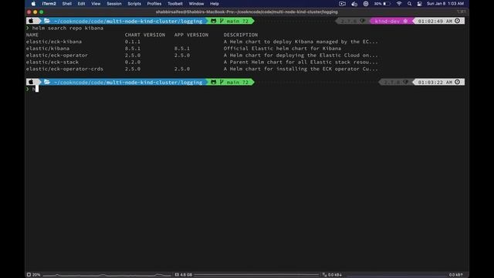Image resolution: width=494 pixels, height=278 pixels.
Task: Click the elastic/eck-kibana chart name
Action: coord(54,42)
